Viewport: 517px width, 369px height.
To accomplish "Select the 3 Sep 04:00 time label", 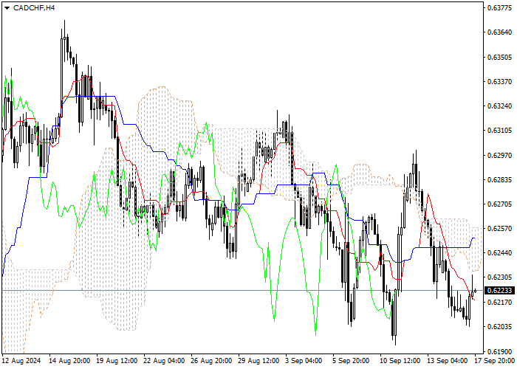I will (x=304, y=361).
